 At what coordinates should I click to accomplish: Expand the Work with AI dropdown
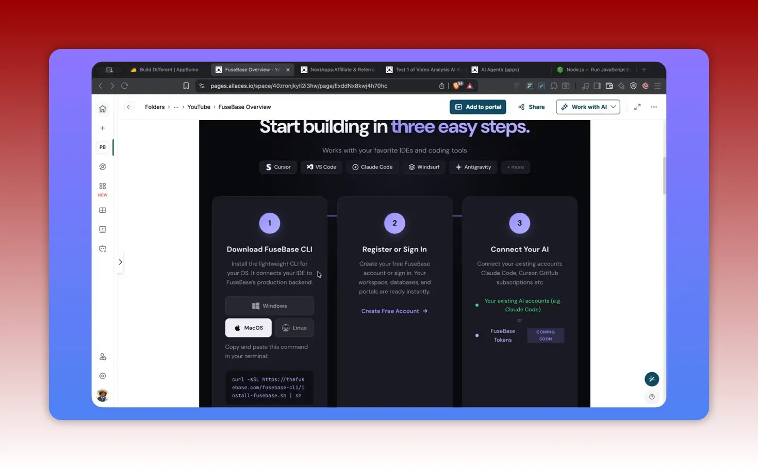tap(588, 107)
